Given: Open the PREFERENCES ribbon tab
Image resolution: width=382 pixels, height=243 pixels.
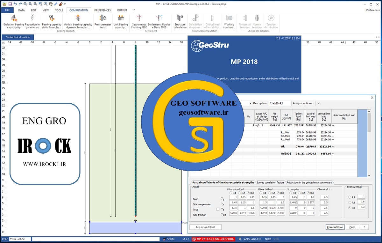Looking at the screenshot, I should pos(103,10).
